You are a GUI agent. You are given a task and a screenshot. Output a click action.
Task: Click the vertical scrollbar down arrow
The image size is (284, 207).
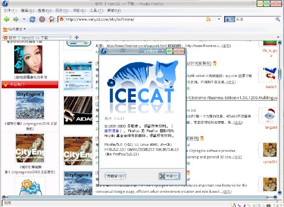tap(280, 193)
